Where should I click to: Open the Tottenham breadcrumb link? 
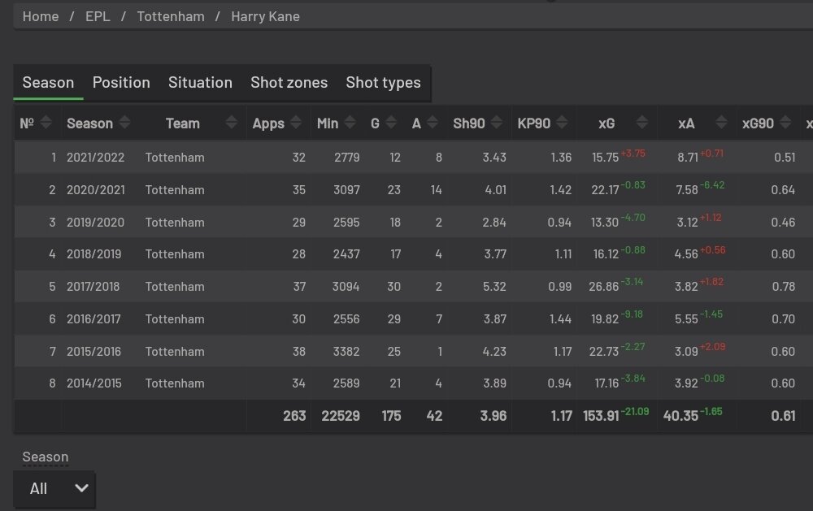(x=171, y=16)
